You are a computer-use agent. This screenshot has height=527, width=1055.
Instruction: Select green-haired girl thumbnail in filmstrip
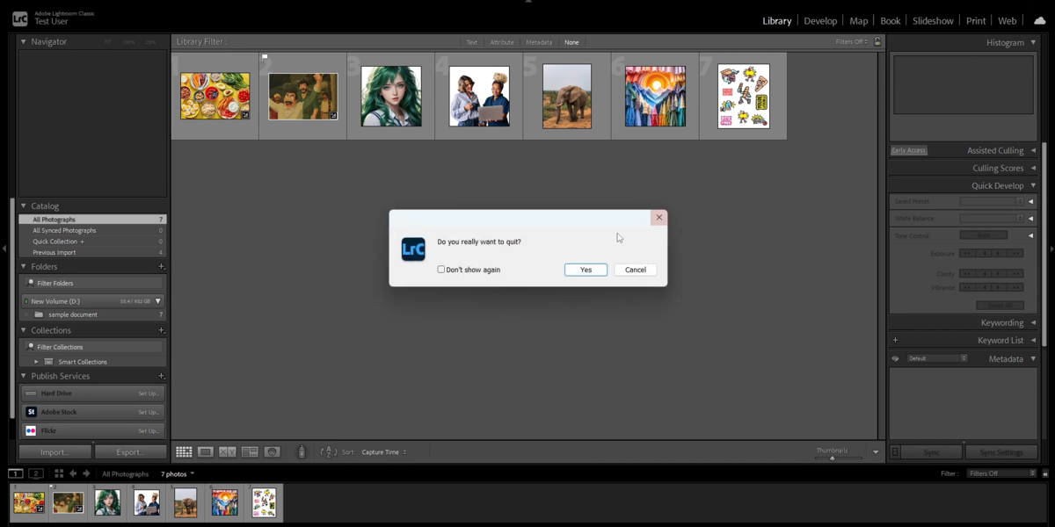107,502
